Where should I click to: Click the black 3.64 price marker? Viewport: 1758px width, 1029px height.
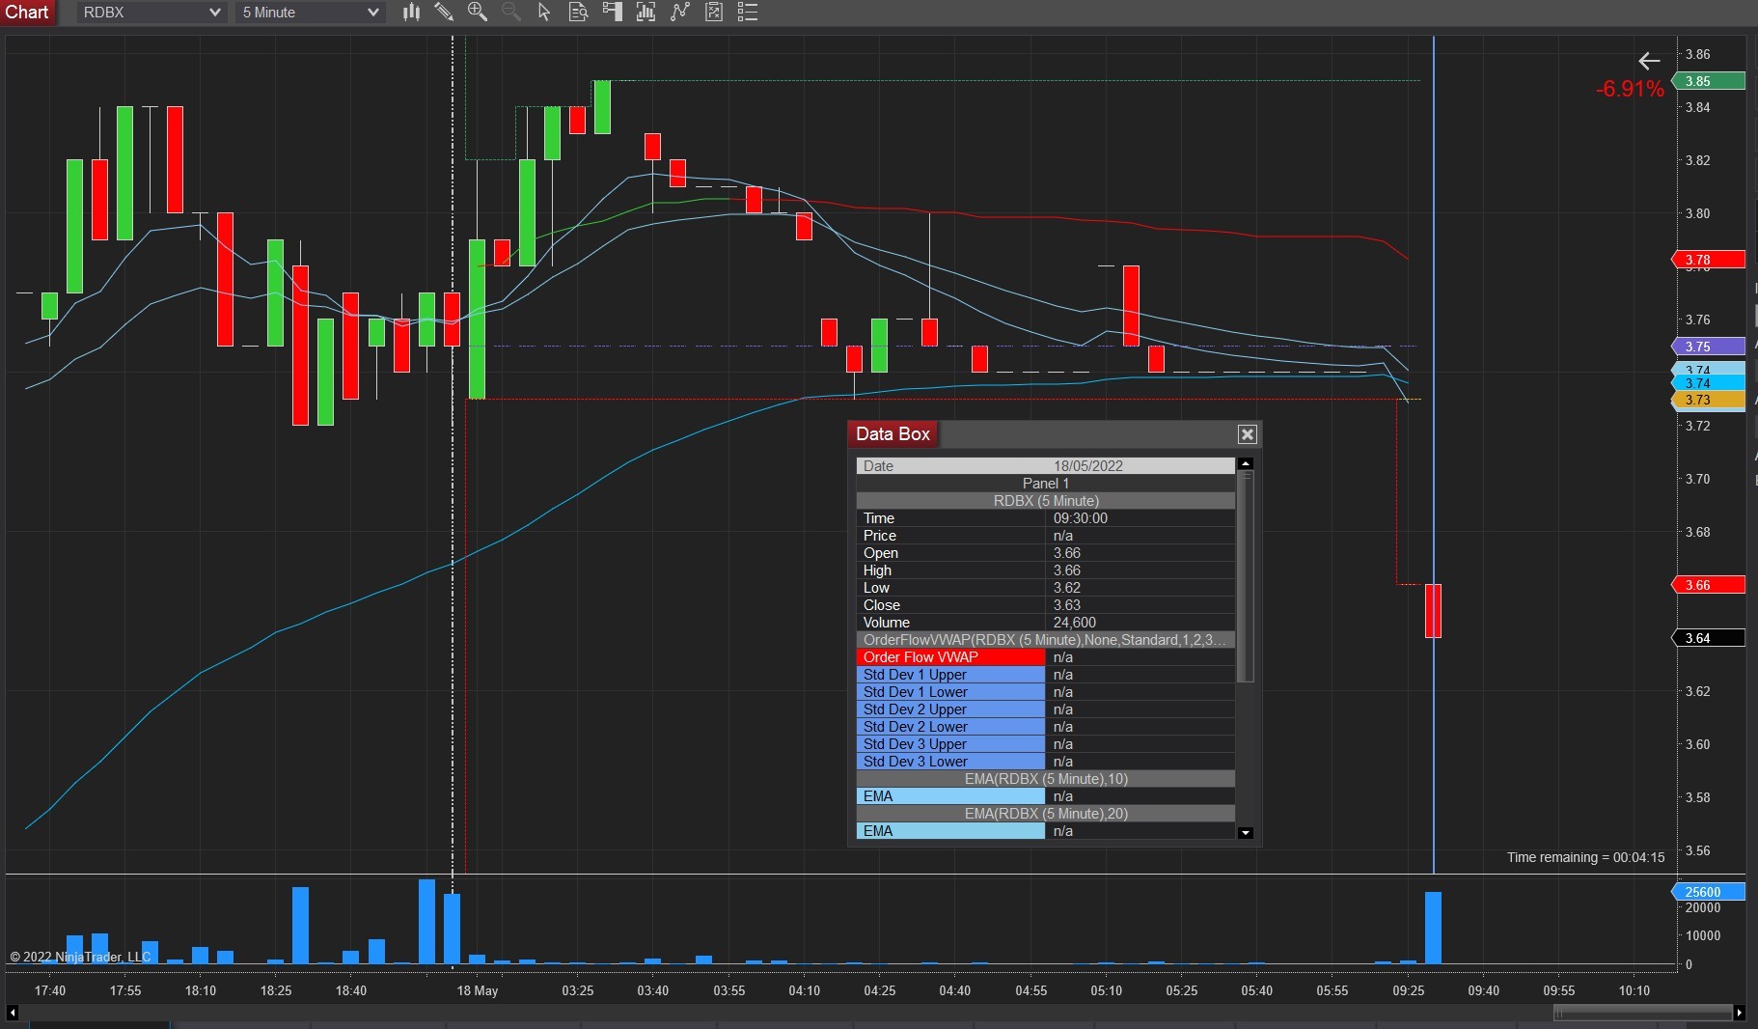[1708, 638]
